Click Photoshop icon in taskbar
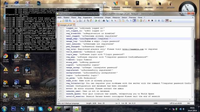 [13, 109]
